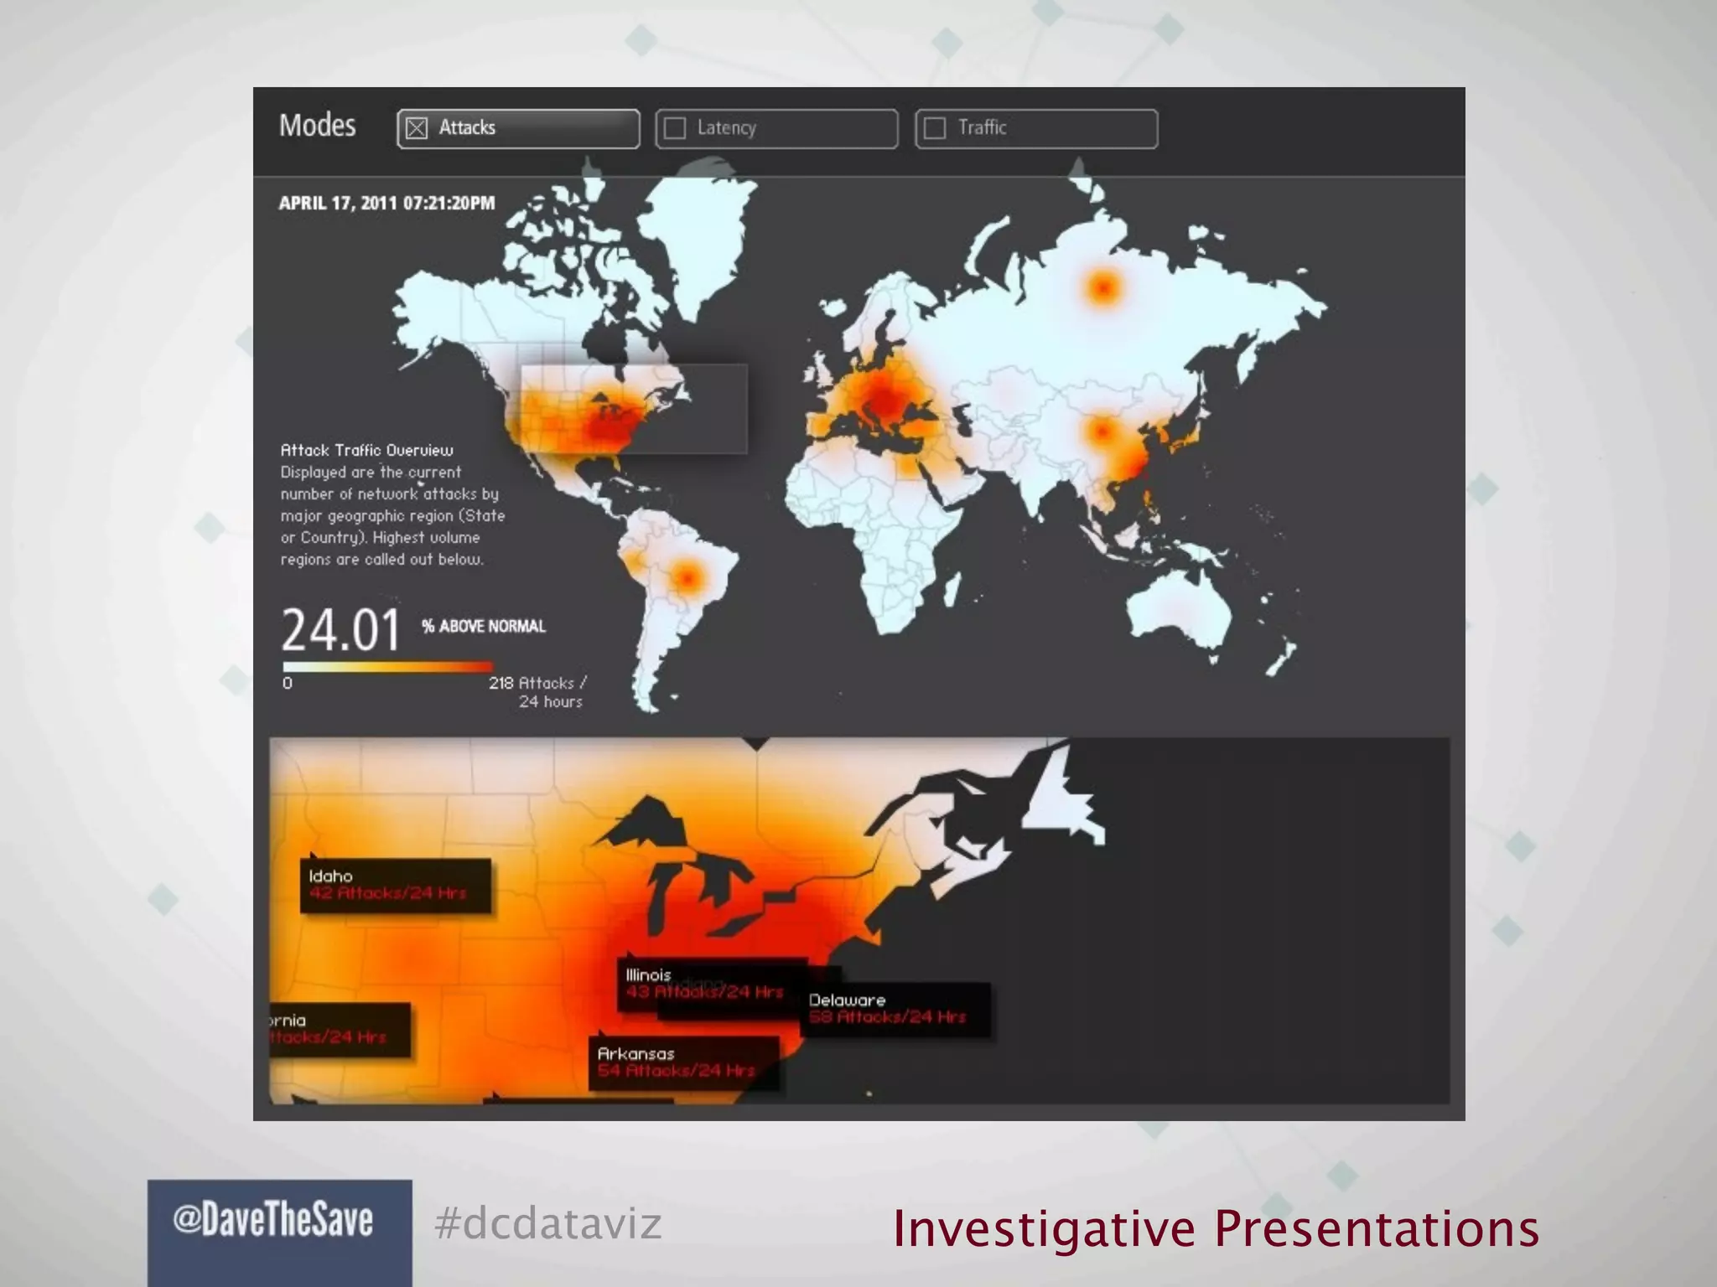Click the Modes label
This screenshot has height=1287, width=1717.
317,126
